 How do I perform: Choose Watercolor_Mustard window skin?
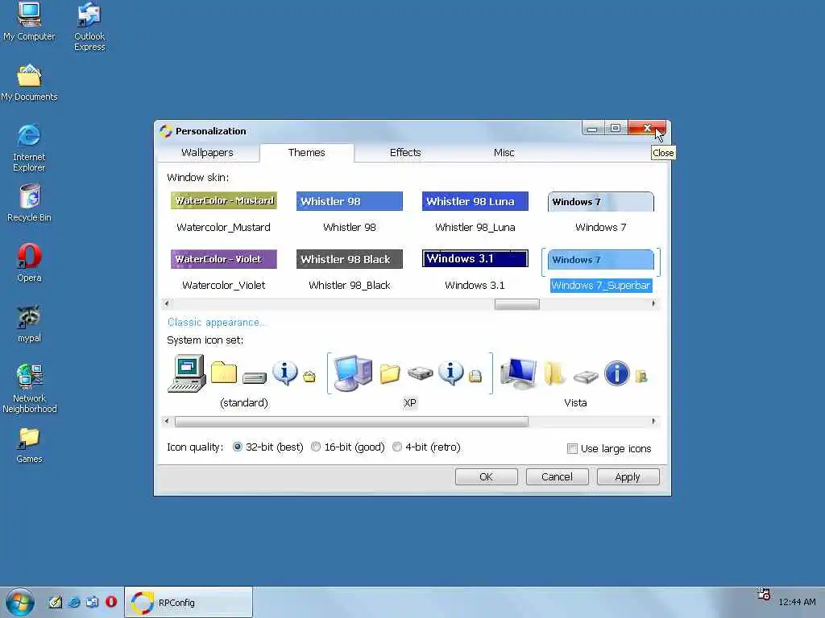pyautogui.click(x=224, y=212)
